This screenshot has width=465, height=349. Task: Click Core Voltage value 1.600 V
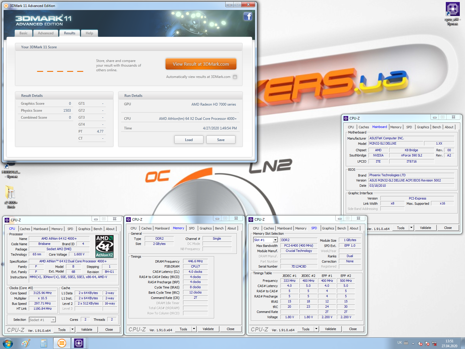pos(79,254)
